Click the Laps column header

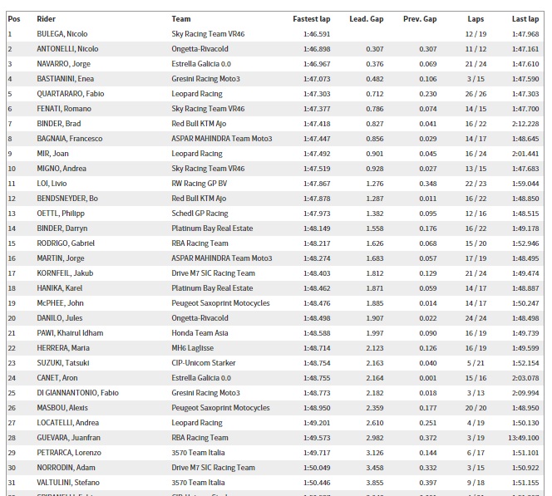coord(476,18)
